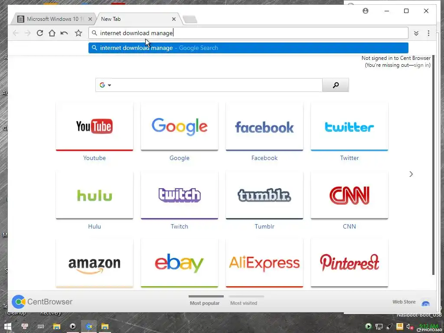Screen dimensions: 444x333
Task: Click the 'Youtube' caption link
Action: click(x=95, y=158)
